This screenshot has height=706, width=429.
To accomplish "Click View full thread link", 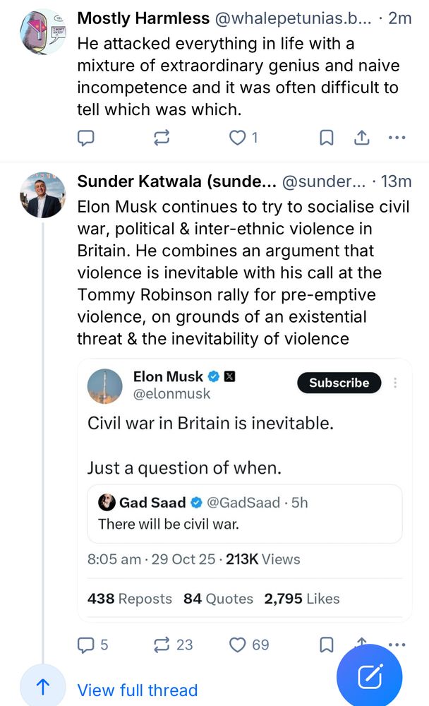I will click(x=137, y=690).
